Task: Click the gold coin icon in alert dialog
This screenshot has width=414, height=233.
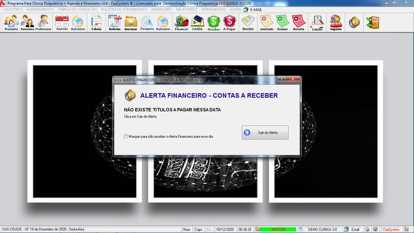Action: tap(130, 95)
